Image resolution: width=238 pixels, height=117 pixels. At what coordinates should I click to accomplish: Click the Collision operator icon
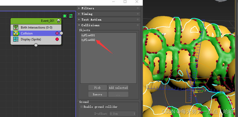tap(16, 33)
